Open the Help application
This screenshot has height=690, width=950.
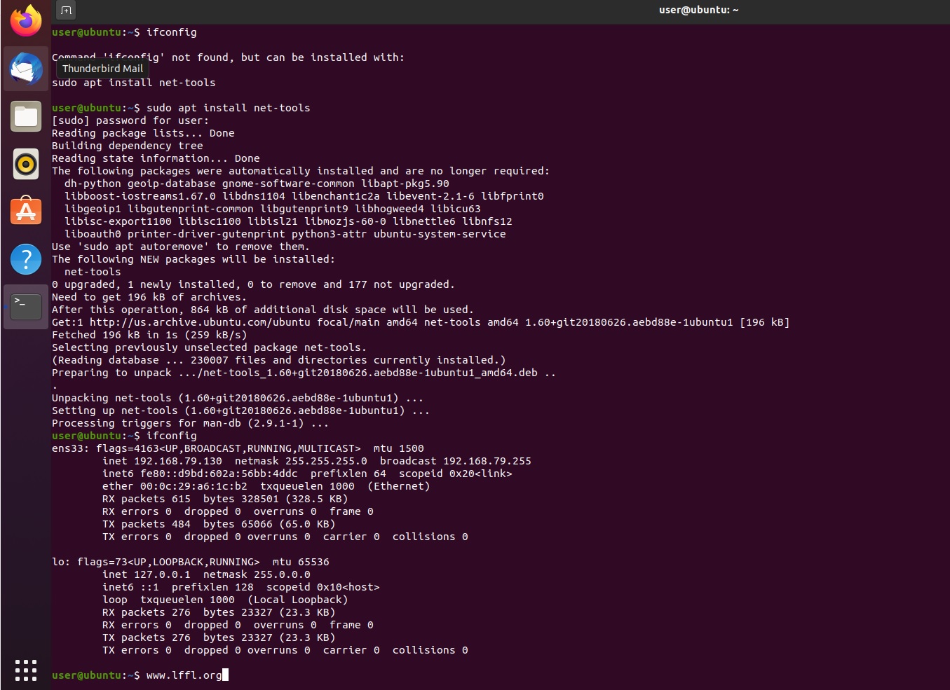click(x=25, y=258)
